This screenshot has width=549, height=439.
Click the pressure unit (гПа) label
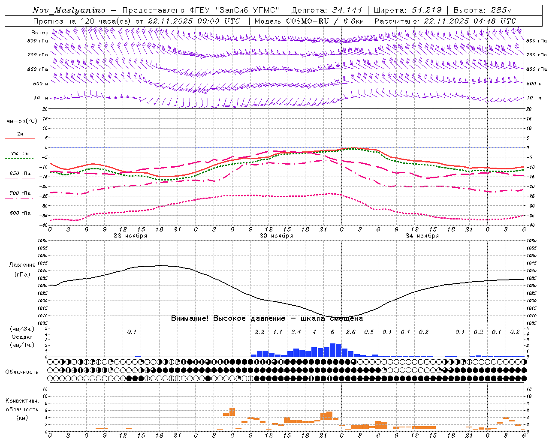coord(22,275)
